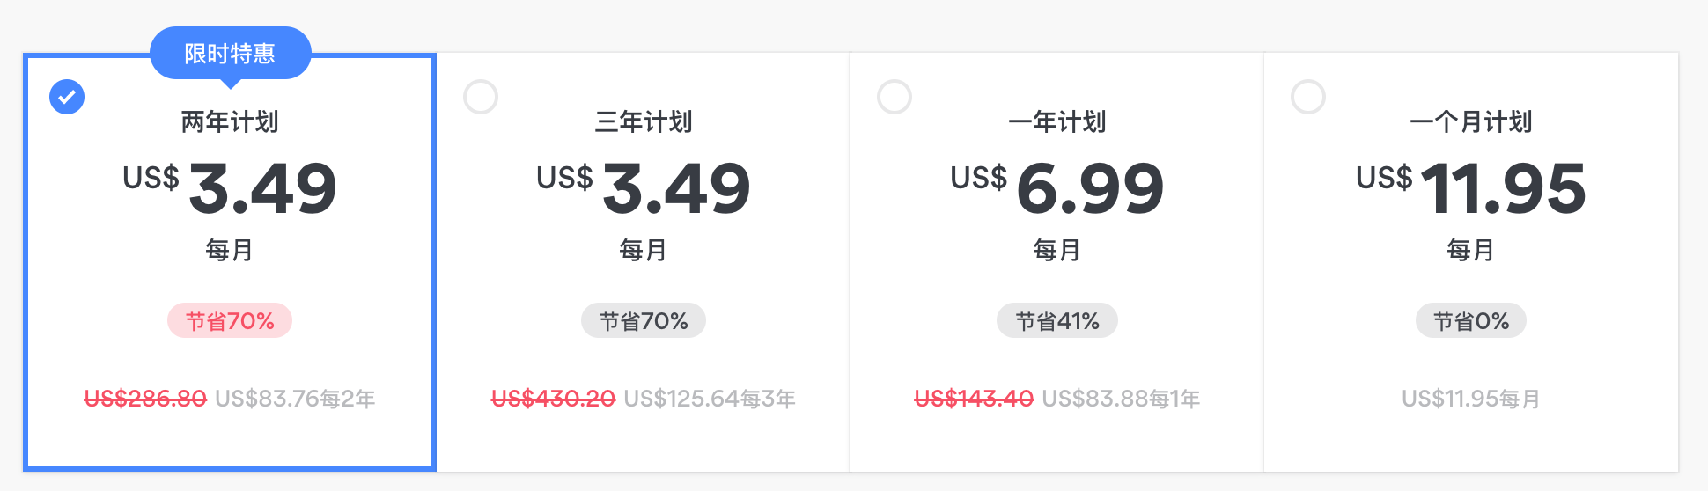Click the crossed-out US$430.20 price
Image resolution: width=1708 pixels, height=491 pixels.
click(553, 399)
